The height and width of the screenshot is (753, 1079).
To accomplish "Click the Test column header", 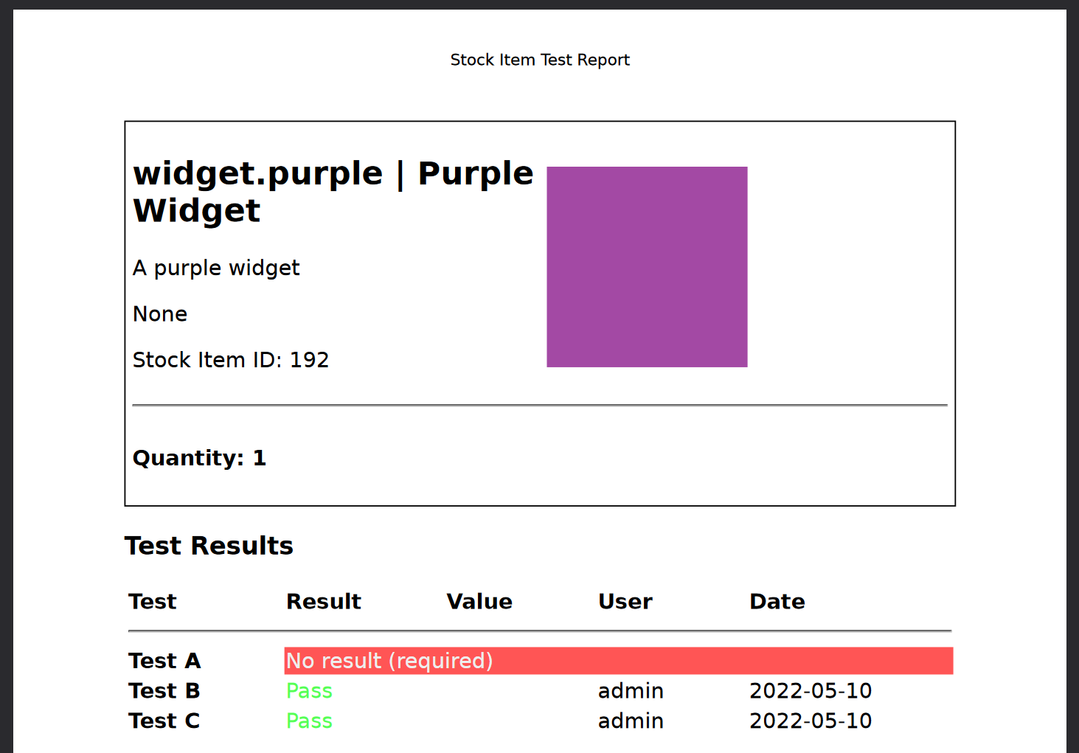I will pyautogui.click(x=153, y=602).
